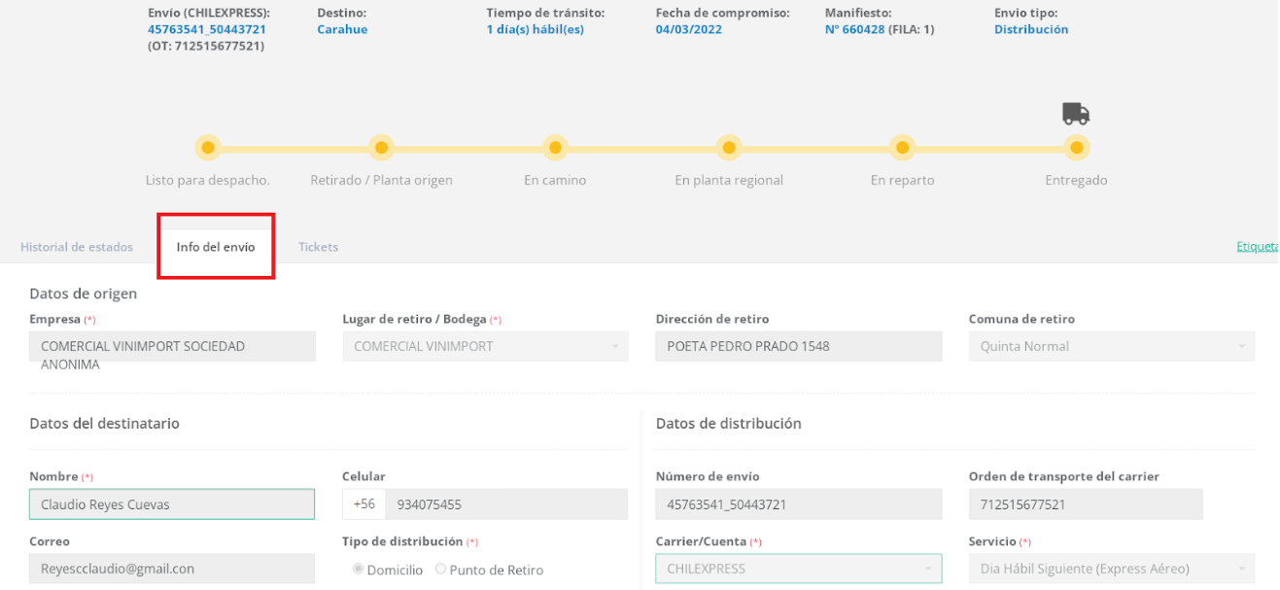Click the Datos de origen heading
Image resolution: width=1280 pixels, height=590 pixels.
click(84, 294)
